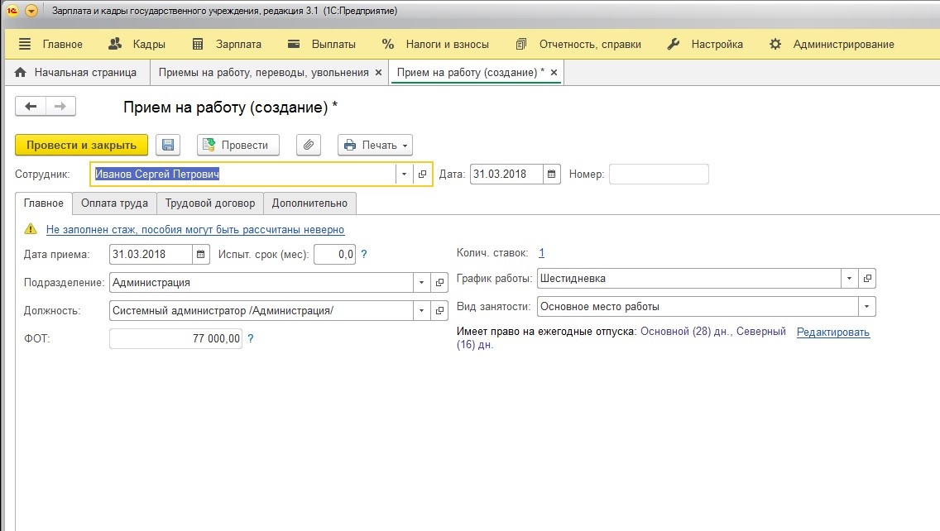Viewport: 940px width, 531px height.
Task: Click the Редактировать vacations link
Action: coord(832,332)
